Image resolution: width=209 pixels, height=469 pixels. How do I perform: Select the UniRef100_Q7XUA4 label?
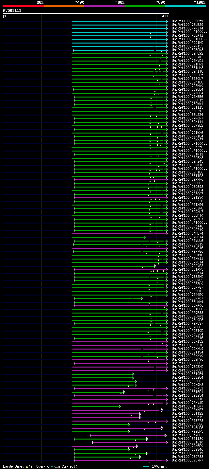(x=187, y=93)
